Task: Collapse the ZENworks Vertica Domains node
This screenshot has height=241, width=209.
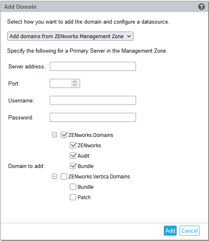Action: (54, 176)
